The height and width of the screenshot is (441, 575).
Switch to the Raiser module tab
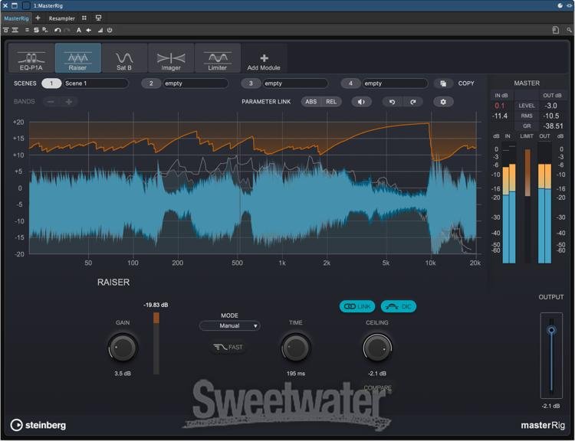tap(77, 59)
